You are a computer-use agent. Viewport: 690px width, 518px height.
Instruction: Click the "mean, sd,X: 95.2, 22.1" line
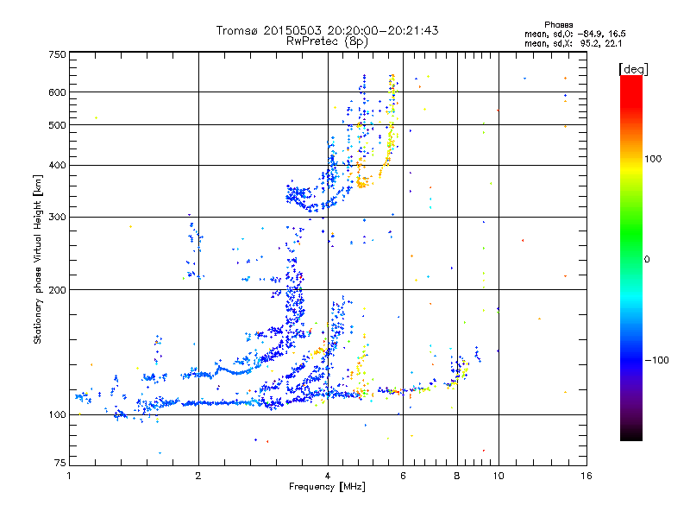coord(573,43)
